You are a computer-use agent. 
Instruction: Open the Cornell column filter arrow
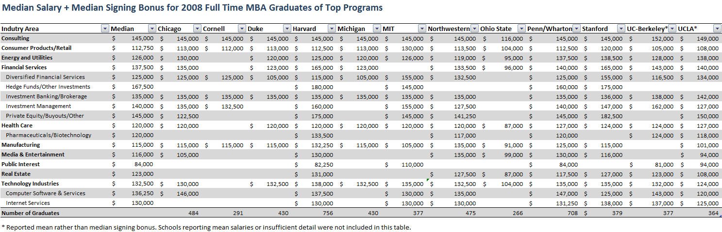point(242,29)
